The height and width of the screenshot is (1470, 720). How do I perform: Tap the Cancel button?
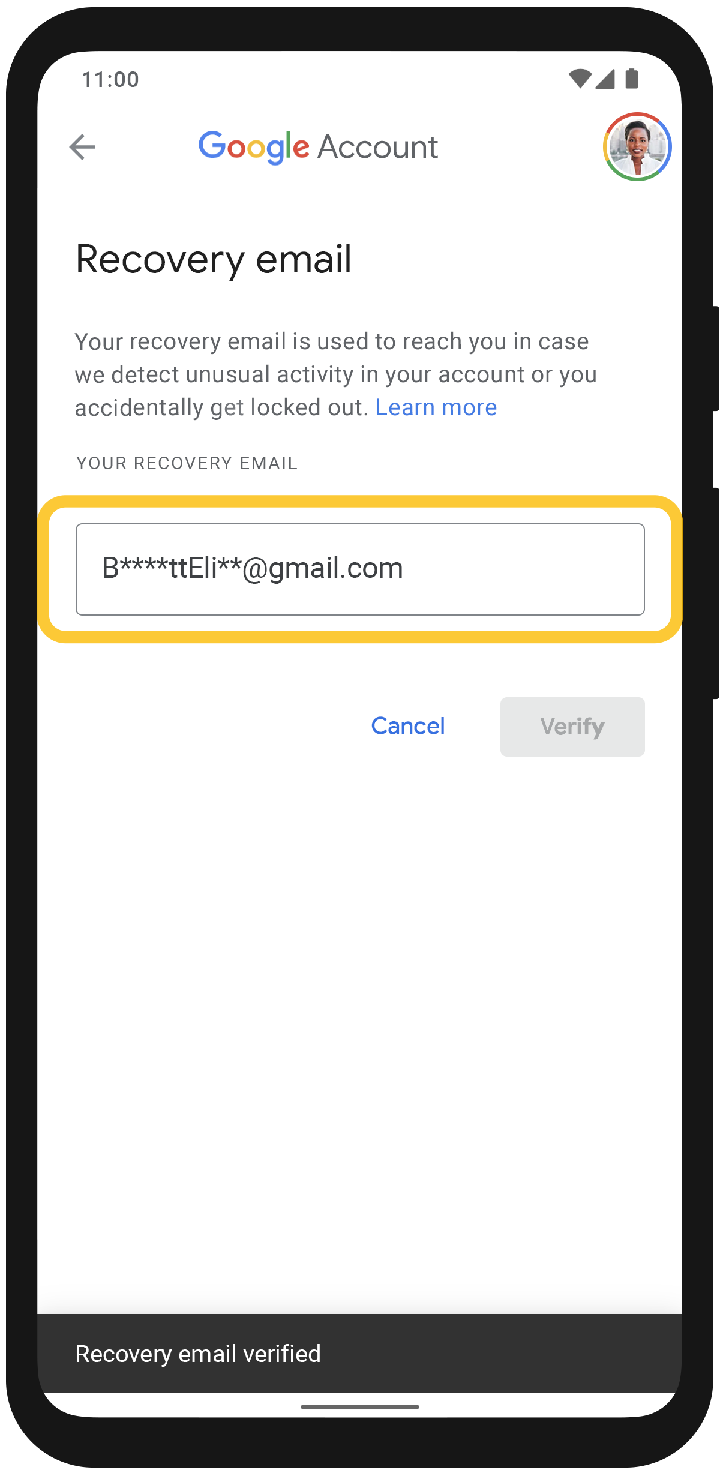pyautogui.click(x=408, y=726)
